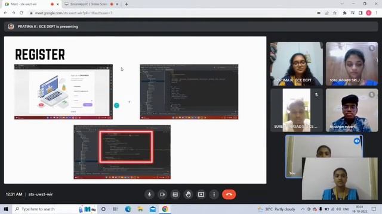Toggle the camera in Meet controls
The image size is (382, 214).
tap(162, 194)
